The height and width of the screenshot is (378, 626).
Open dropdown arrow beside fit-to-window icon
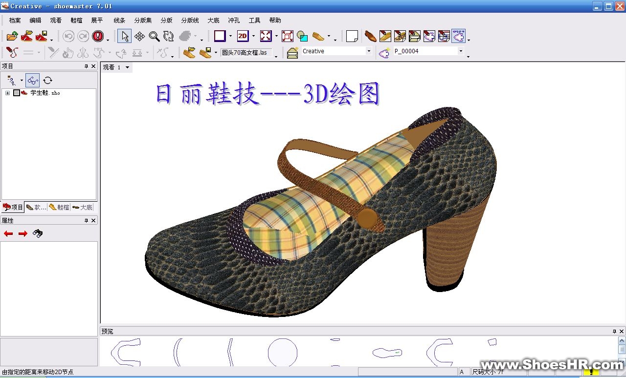pyautogui.click(x=276, y=36)
